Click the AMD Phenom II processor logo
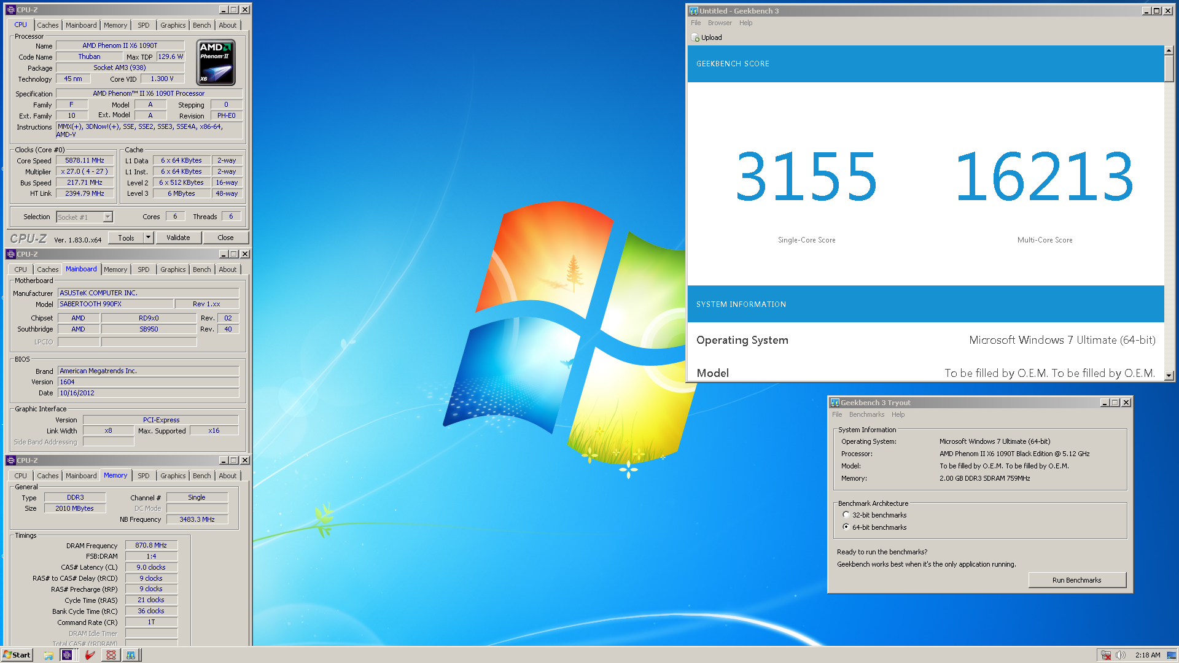1179x663 pixels. (x=216, y=63)
